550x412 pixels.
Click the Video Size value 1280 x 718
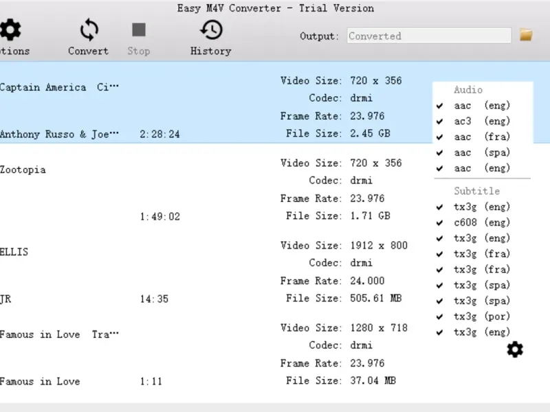tap(379, 328)
